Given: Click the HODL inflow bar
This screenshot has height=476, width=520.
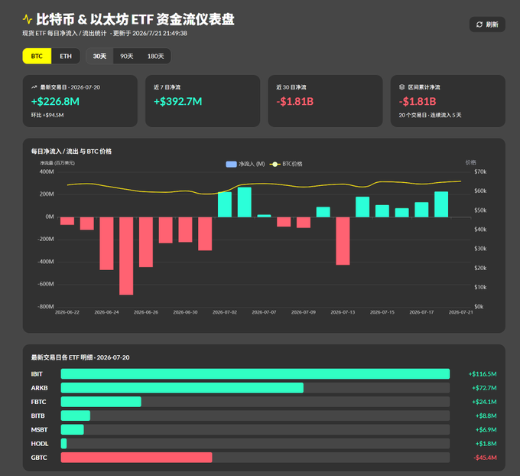Looking at the screenshot, I should pos(63,443).
